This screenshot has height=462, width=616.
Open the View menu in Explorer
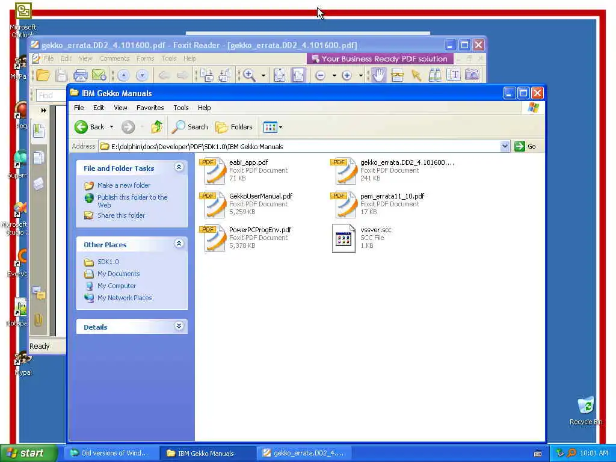[120, 108]
